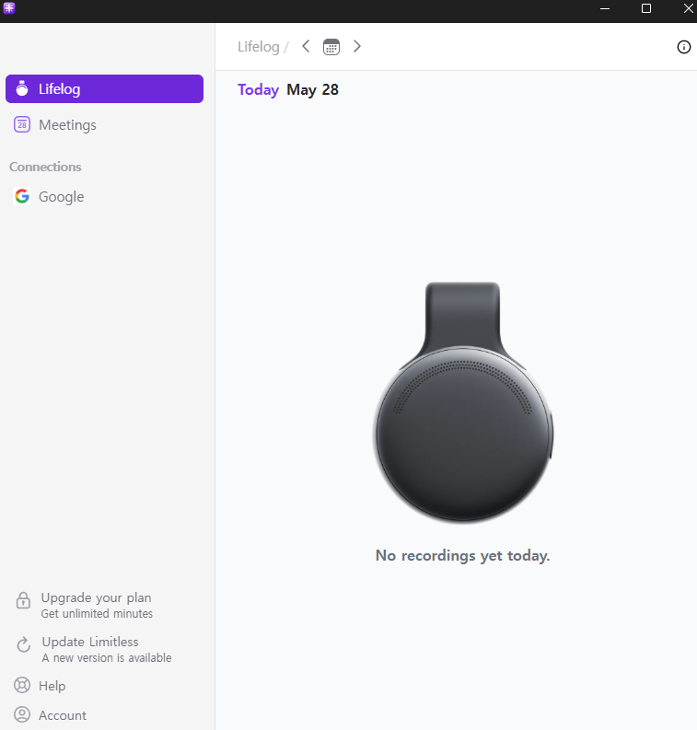Image resolution: width=697 pixels, height=730 pixels.
Task: Click the lock icon beside Upgrade your plan
Action: tap(23, 600)
